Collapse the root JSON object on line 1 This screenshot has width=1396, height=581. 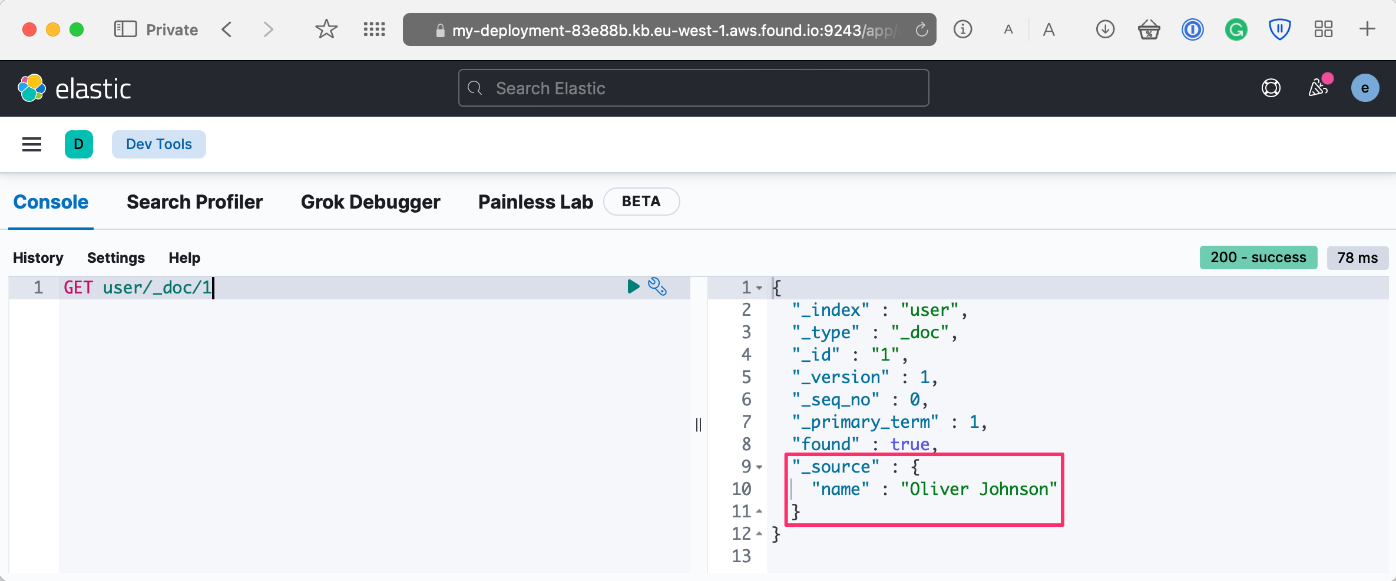(x=759, y=288)
